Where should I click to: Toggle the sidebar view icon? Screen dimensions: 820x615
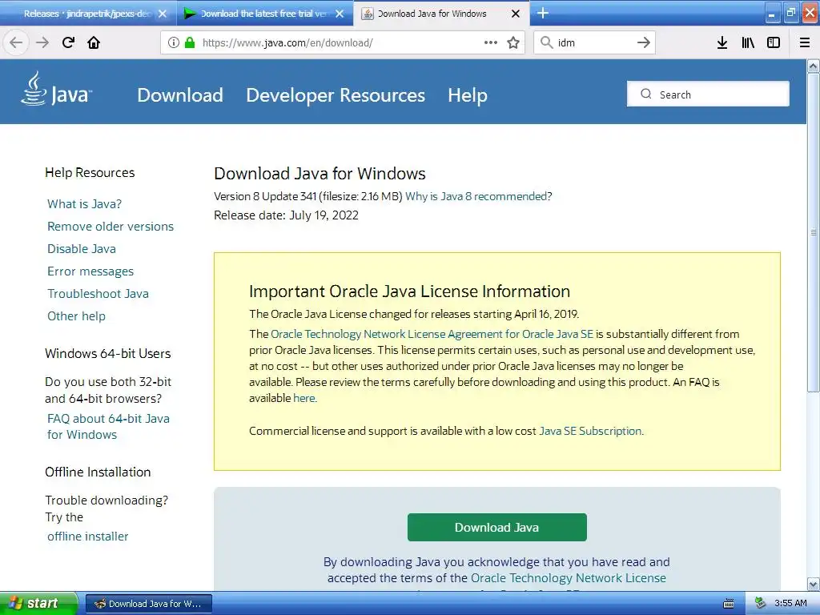(774, 42)
